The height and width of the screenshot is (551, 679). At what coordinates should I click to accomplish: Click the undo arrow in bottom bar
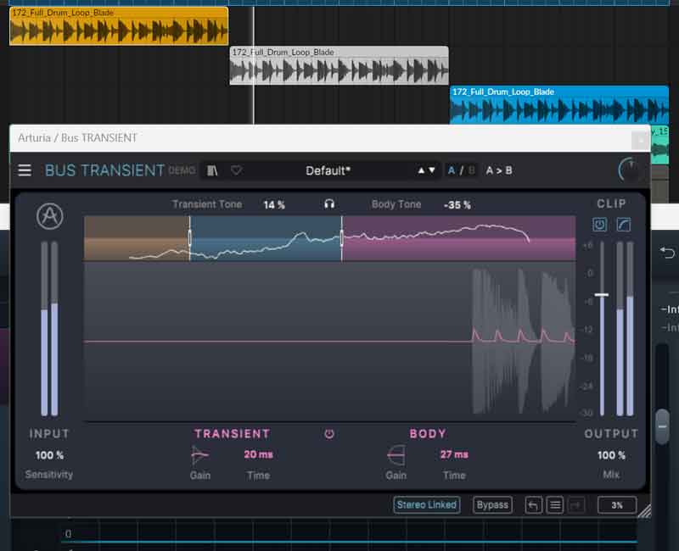pos(533,505)
